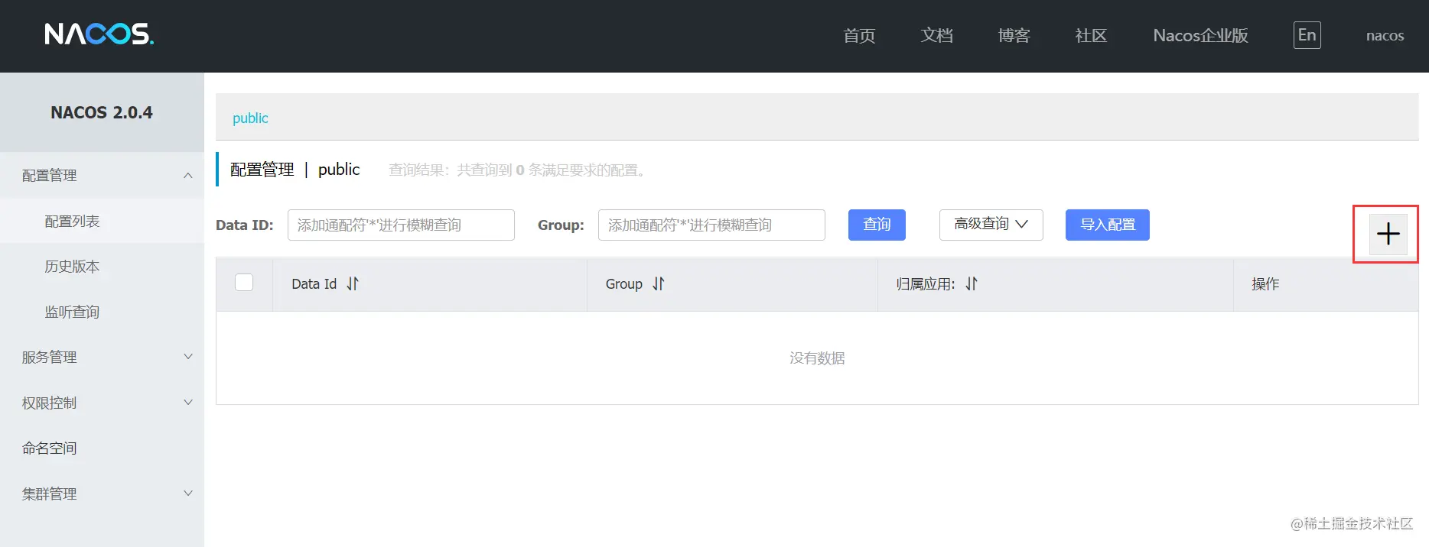Open the 高级查询 dropdown
The image size is (1429, 547).
991,225
